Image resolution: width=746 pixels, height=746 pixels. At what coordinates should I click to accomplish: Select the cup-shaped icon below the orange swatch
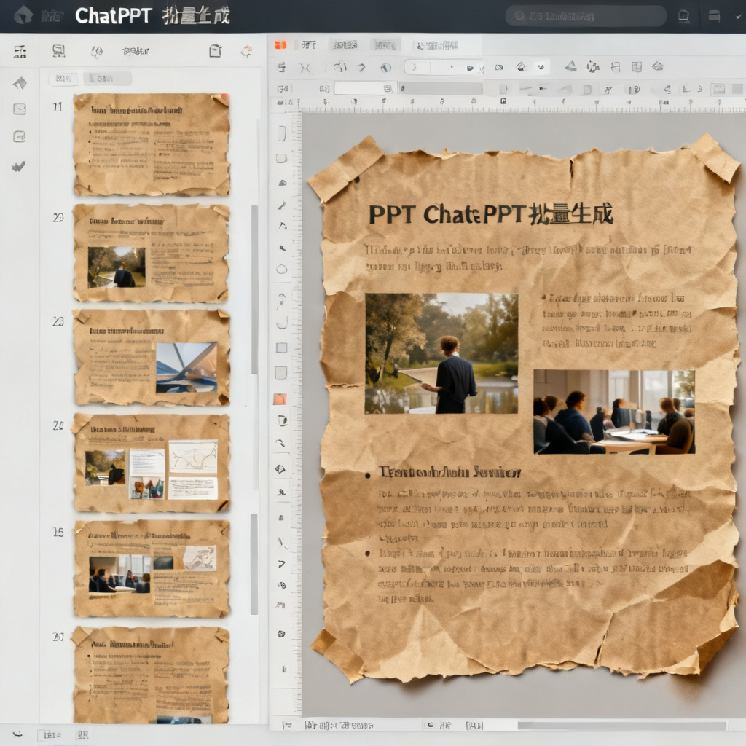click(282, 420)
